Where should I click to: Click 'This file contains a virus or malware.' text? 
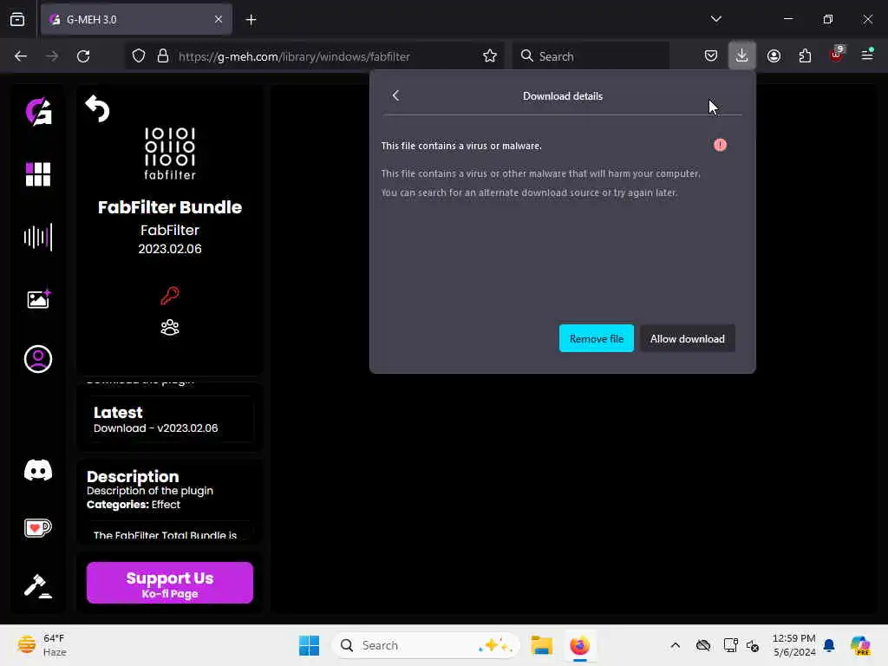(x=461, y=146)
